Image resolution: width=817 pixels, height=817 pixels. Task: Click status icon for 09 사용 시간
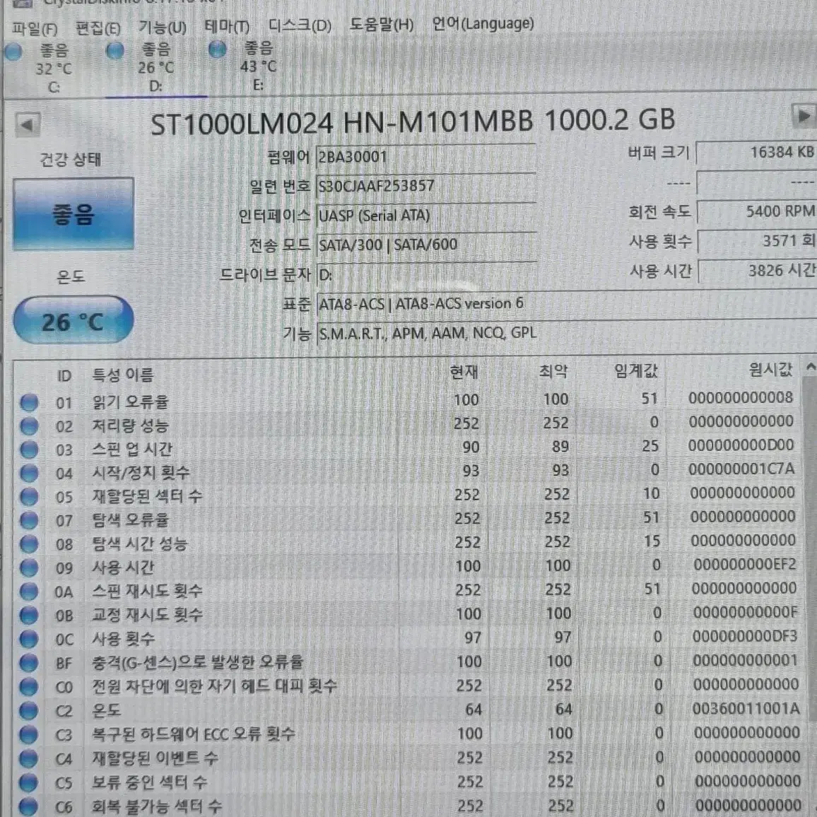point(29,568)
